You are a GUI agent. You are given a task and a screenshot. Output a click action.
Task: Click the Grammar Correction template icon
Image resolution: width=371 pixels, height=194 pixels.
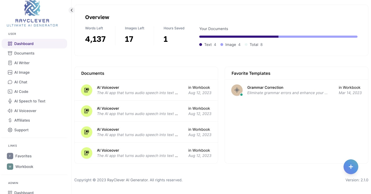pyautogui.click(x=237, y=90)
